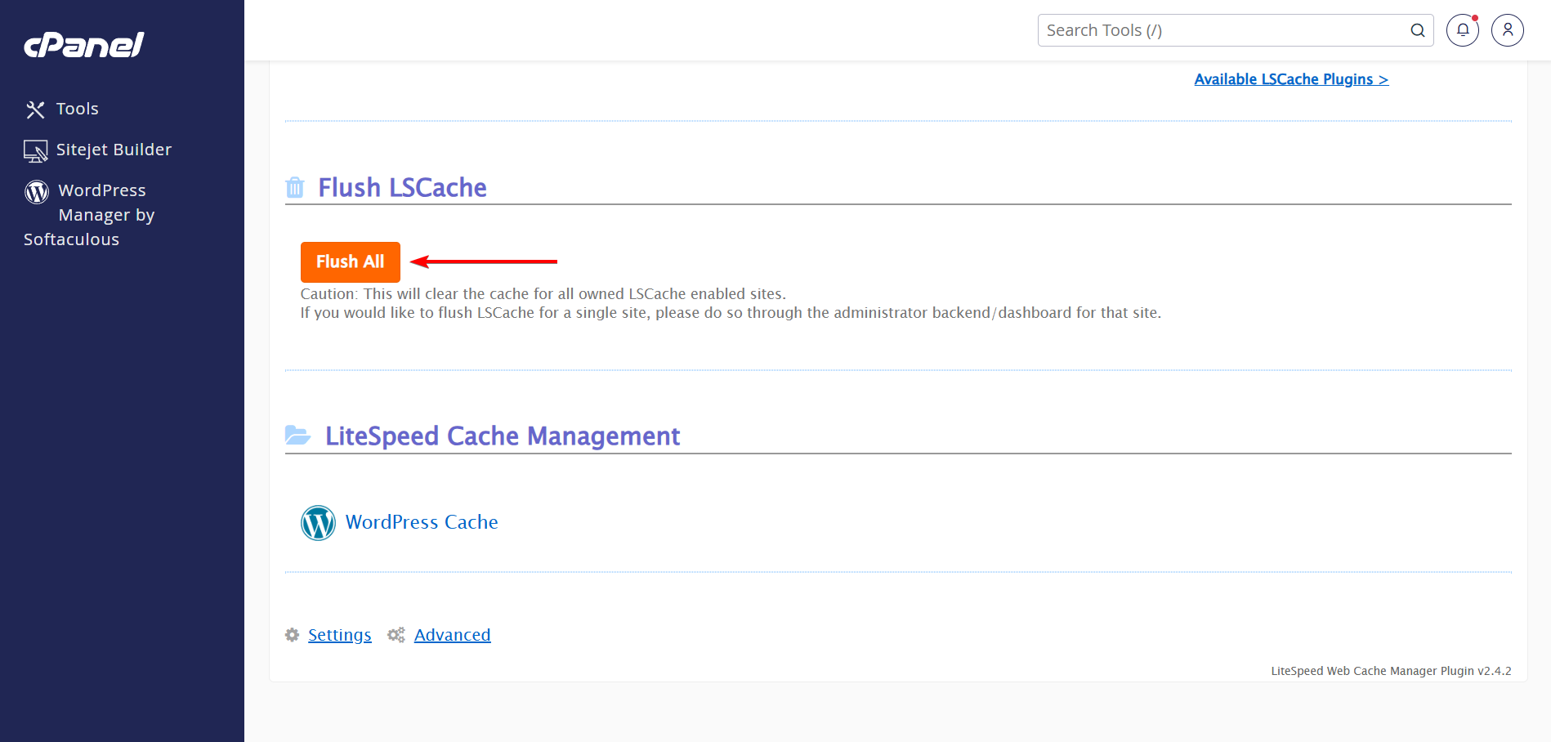
Task: Click the Sitejet Builder monitor icon
Action: click(x=35, y=151)
